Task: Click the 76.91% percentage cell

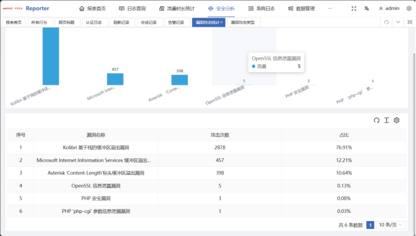Action: (344, 148)
